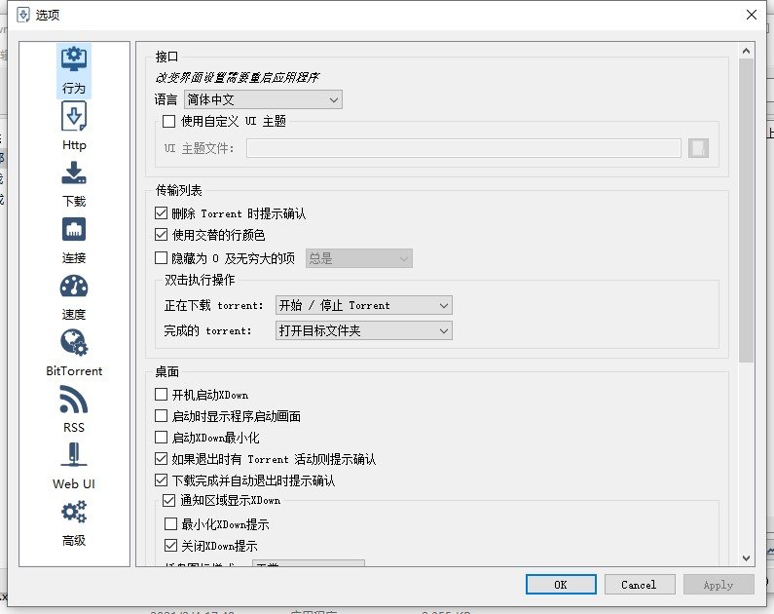This screenshot has height=614, width=774.
Task: Close the 选项 dialog
Action: tap(752, 15)
